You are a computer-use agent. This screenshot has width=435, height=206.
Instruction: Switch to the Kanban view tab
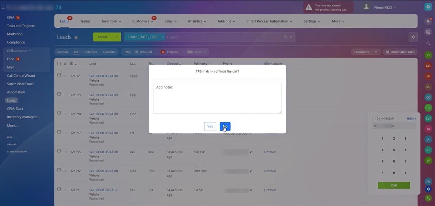click(x=62, y=52)
